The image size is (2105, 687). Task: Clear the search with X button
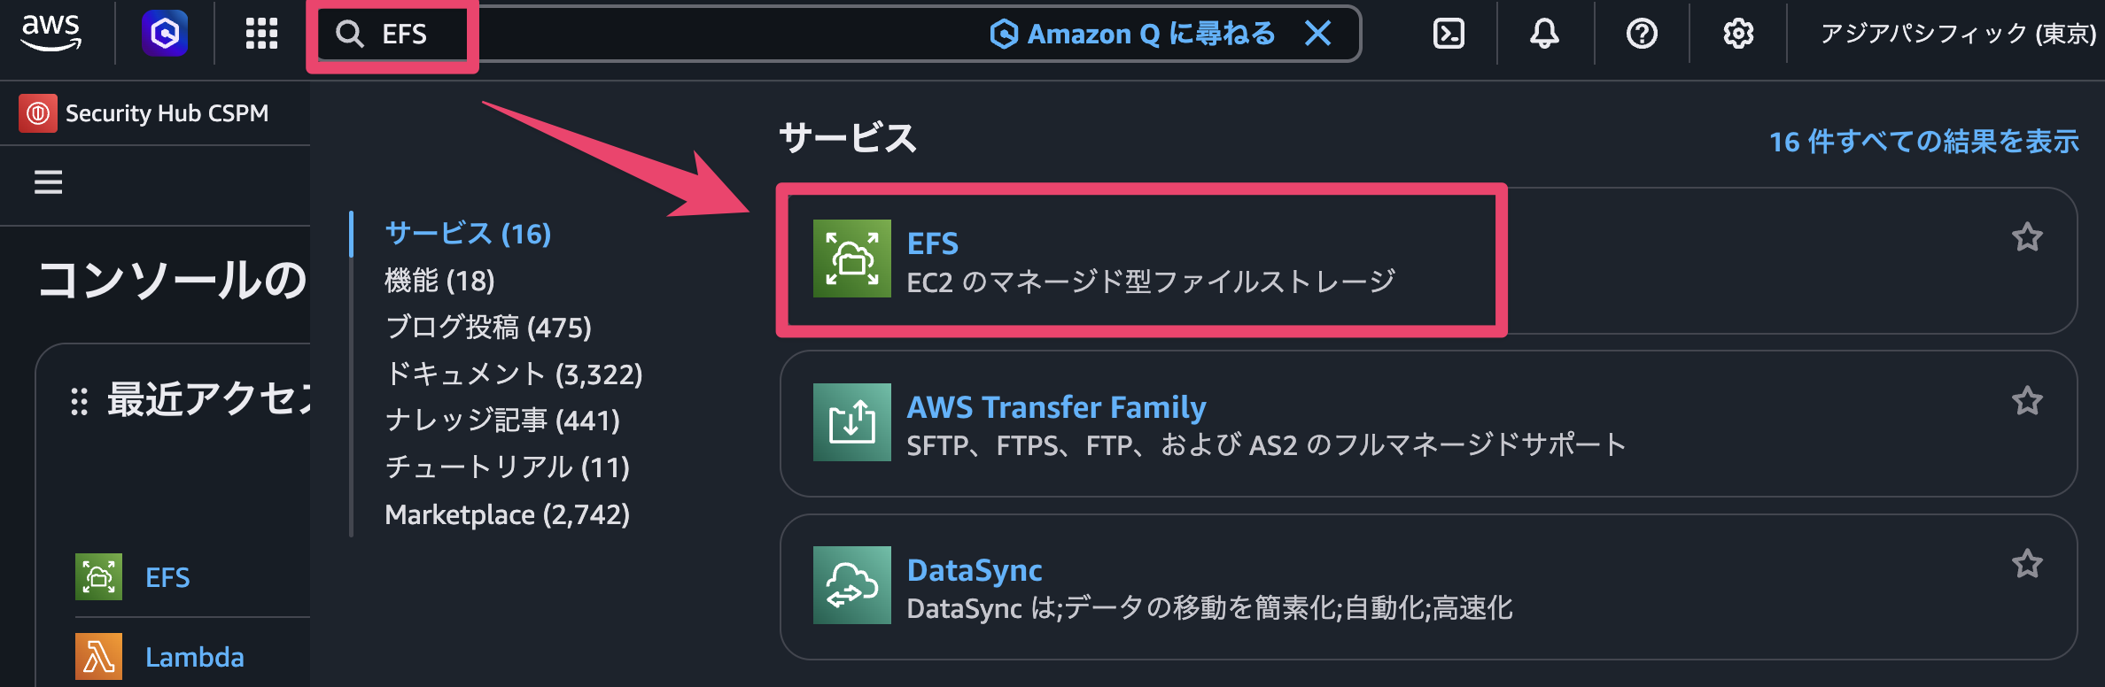[x=1318, y=34]
